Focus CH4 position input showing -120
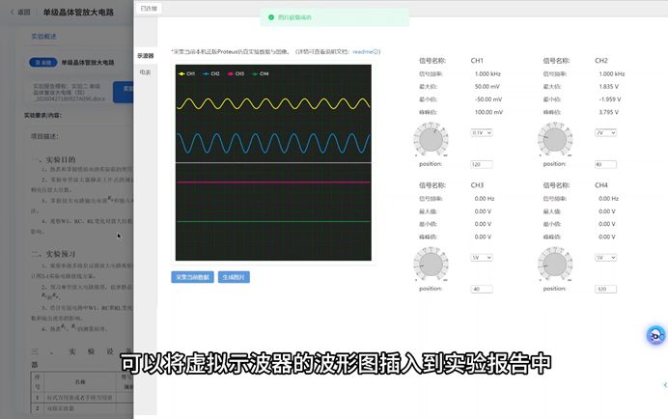The height and width of the screenshot is (419, 668). [x=605, y=289]
